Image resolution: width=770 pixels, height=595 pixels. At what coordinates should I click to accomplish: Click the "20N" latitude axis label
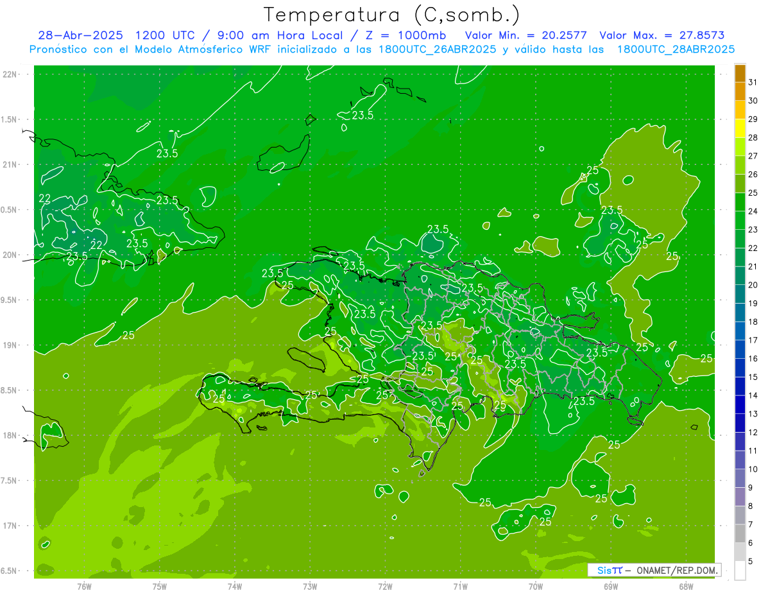[x=10, y=255]
